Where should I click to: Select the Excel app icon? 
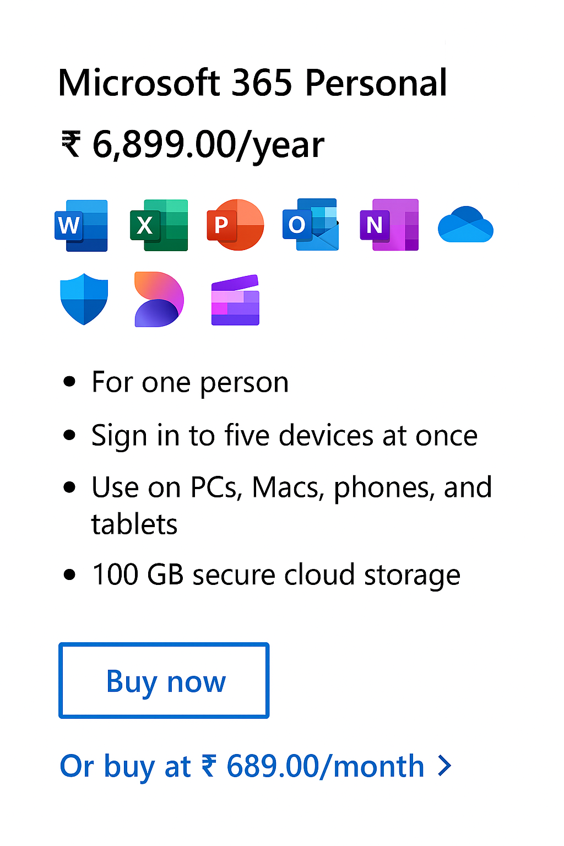click(x=159, y=225)
